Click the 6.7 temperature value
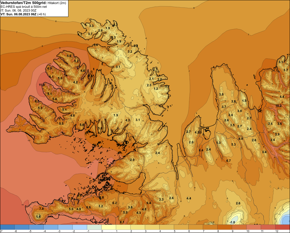The height and width of the screenshot is (233, 290). coord(229,161)
